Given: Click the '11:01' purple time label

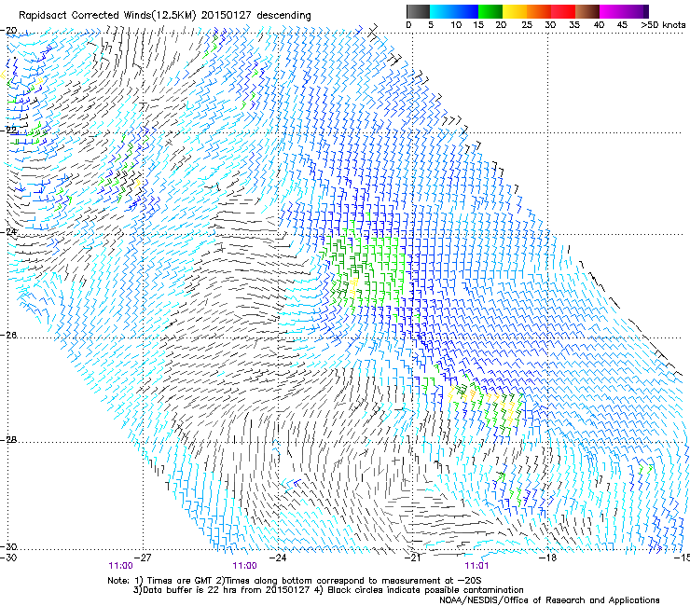Looking at the screenshot, I should (476, 566).
